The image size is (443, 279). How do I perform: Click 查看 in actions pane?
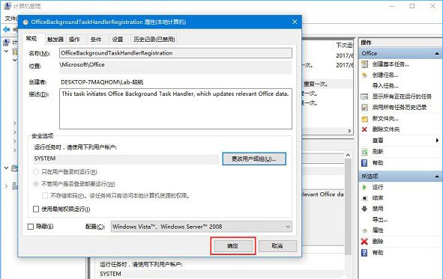pos(378,141)
